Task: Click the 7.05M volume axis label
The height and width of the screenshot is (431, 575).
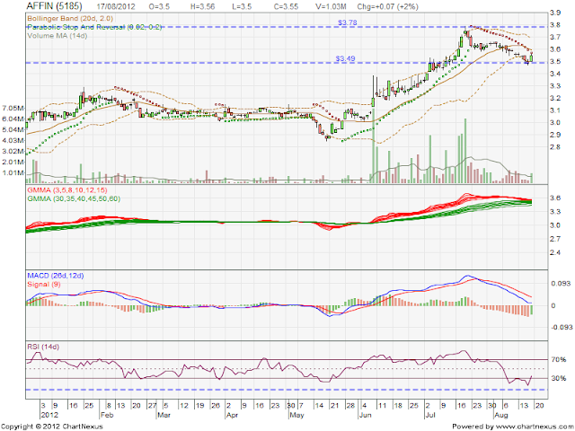Action: pos(13,108)
